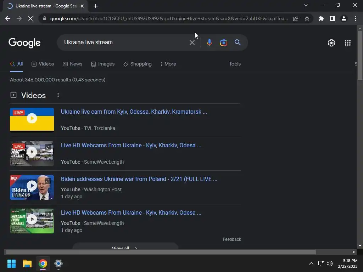Switch to the Shopping tab

coord(138,64)
